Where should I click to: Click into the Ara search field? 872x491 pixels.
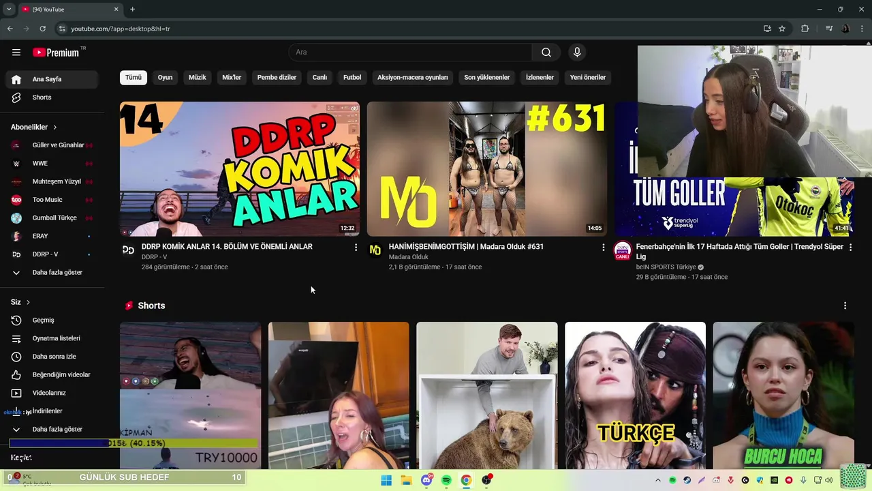click(x=411, y=53)
